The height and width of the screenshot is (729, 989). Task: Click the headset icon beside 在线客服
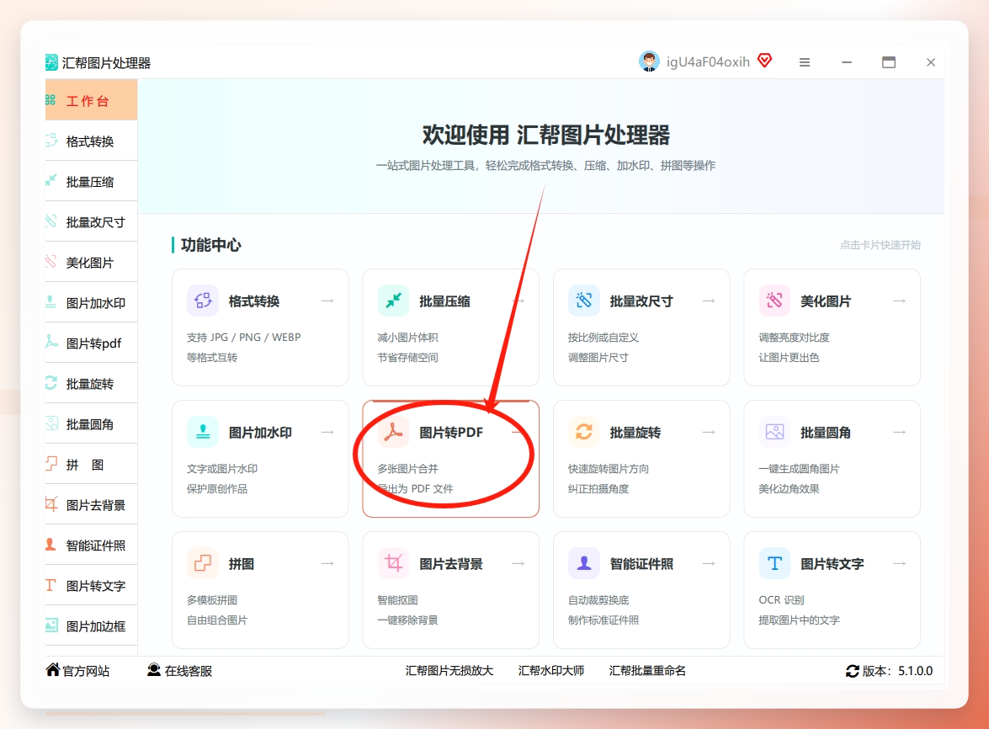click(154, 670)
